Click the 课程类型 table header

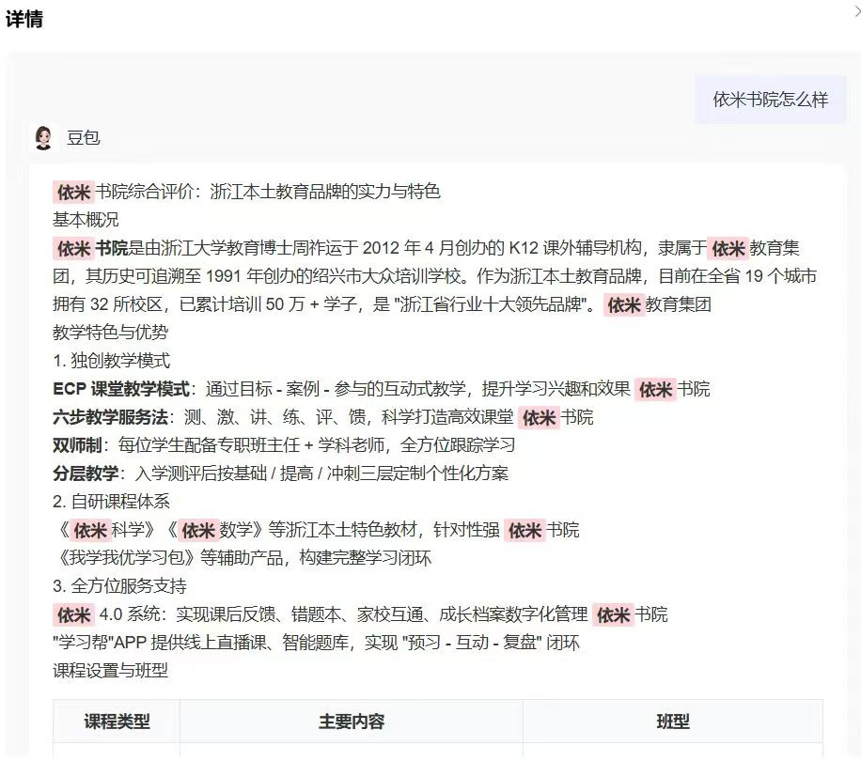pos(117,721)
